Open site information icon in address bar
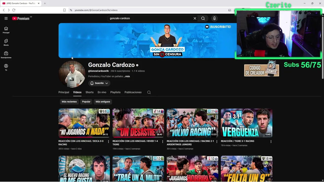 (71, 10)
